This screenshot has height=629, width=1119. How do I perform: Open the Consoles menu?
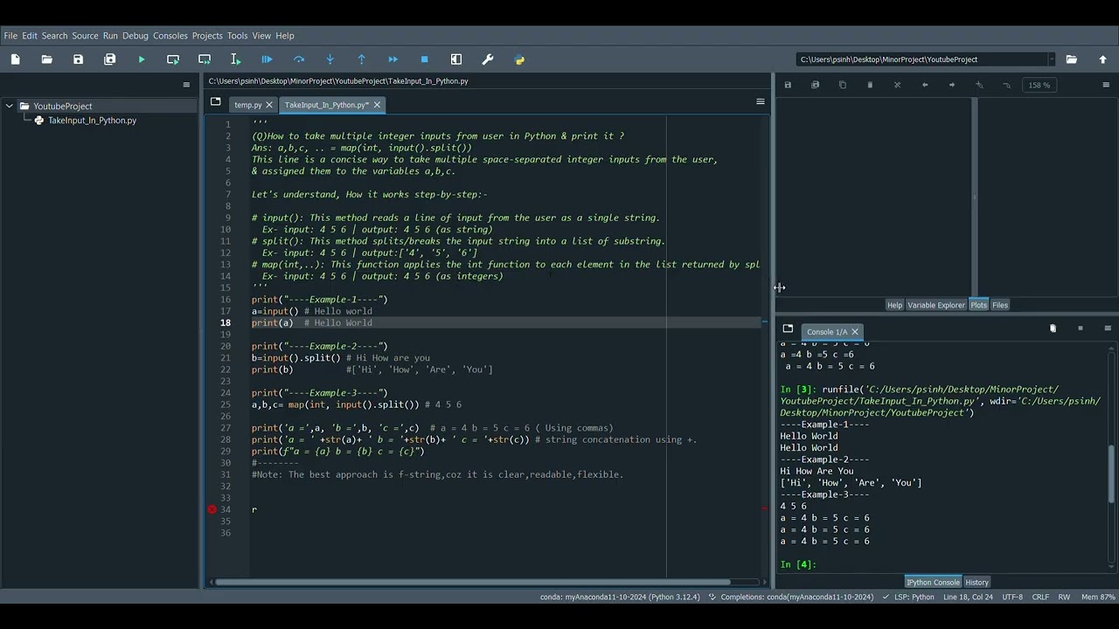point(170,36)
